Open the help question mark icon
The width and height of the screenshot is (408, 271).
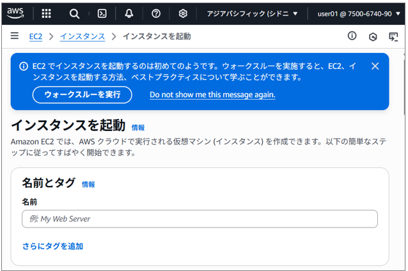[x=156, y=13]
